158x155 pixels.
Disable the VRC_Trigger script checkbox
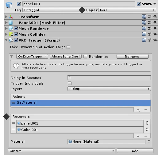pos(16,40)
